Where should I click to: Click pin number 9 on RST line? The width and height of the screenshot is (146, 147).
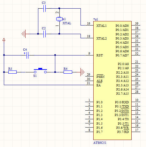coord(89,53)
